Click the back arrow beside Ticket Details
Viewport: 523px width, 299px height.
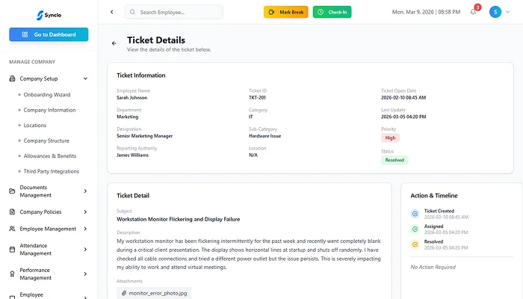pos(114,43)
